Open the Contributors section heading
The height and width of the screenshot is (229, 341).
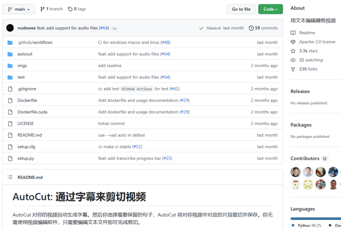click(305, 158)
